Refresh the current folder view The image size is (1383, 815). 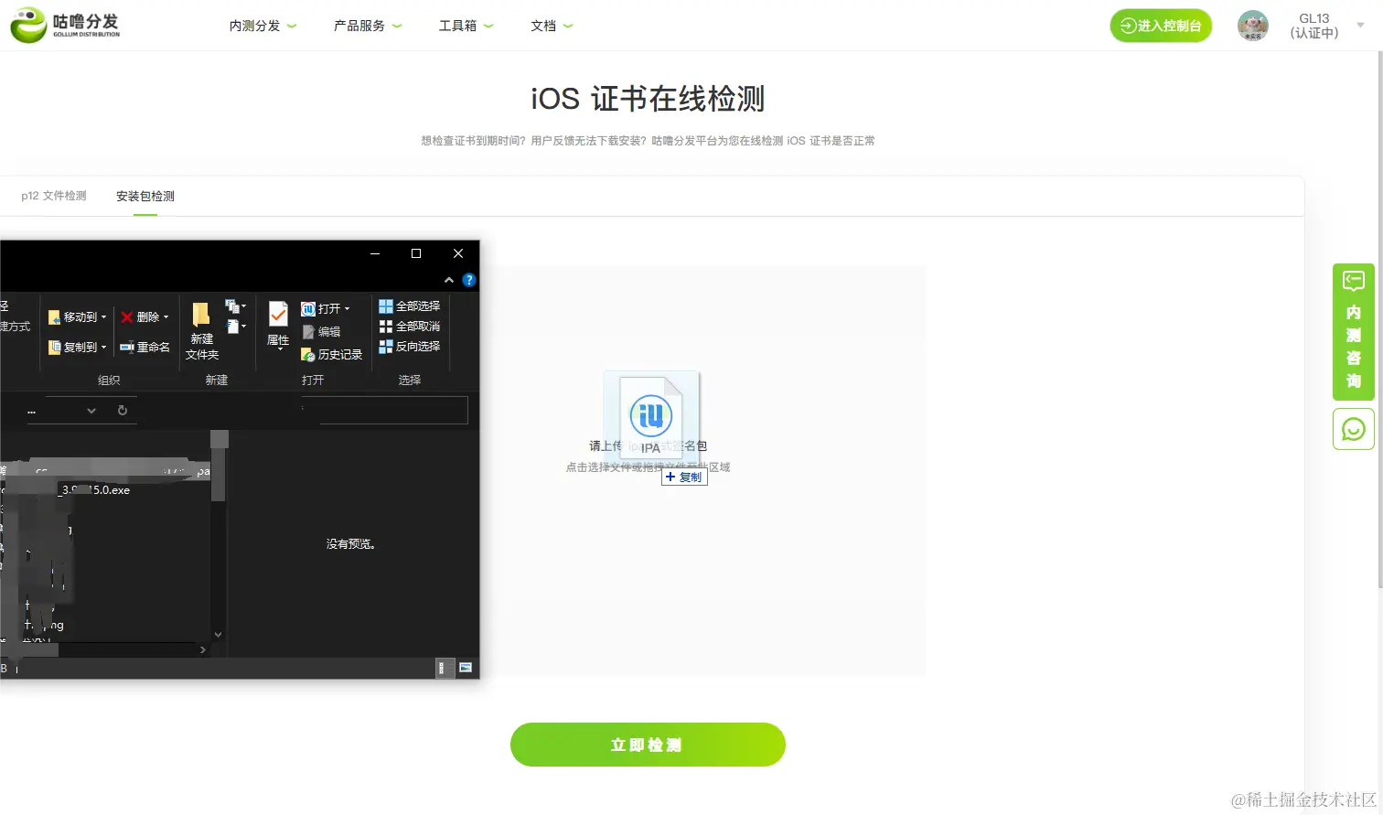(123, 411)
